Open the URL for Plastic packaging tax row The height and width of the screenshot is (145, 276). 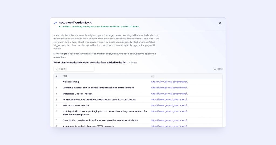(x=169, y=111)
